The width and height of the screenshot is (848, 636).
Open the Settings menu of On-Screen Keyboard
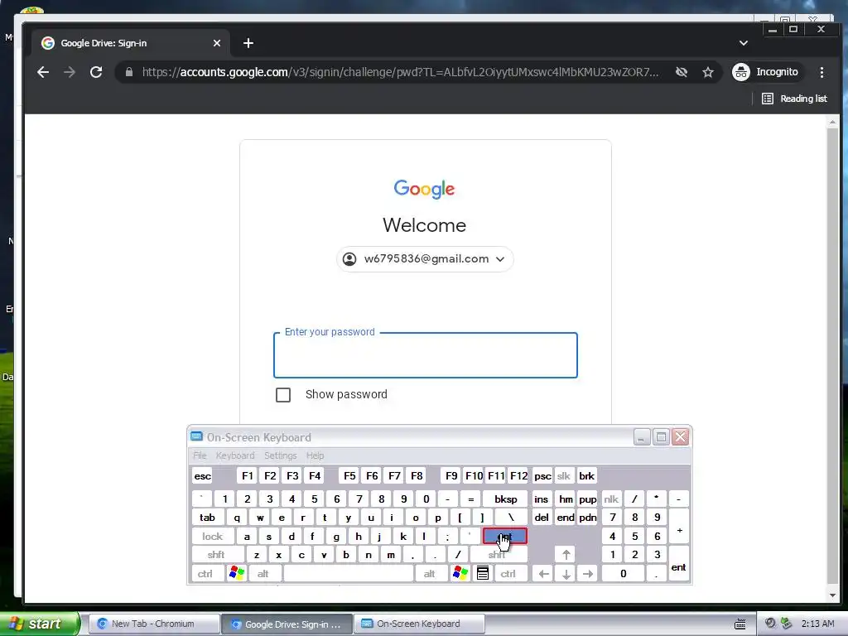coord(280,455)
